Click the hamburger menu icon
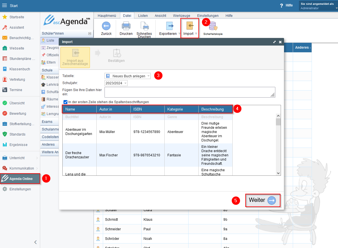The width and height of the screenshot is (338, 248). click(4, 6)
